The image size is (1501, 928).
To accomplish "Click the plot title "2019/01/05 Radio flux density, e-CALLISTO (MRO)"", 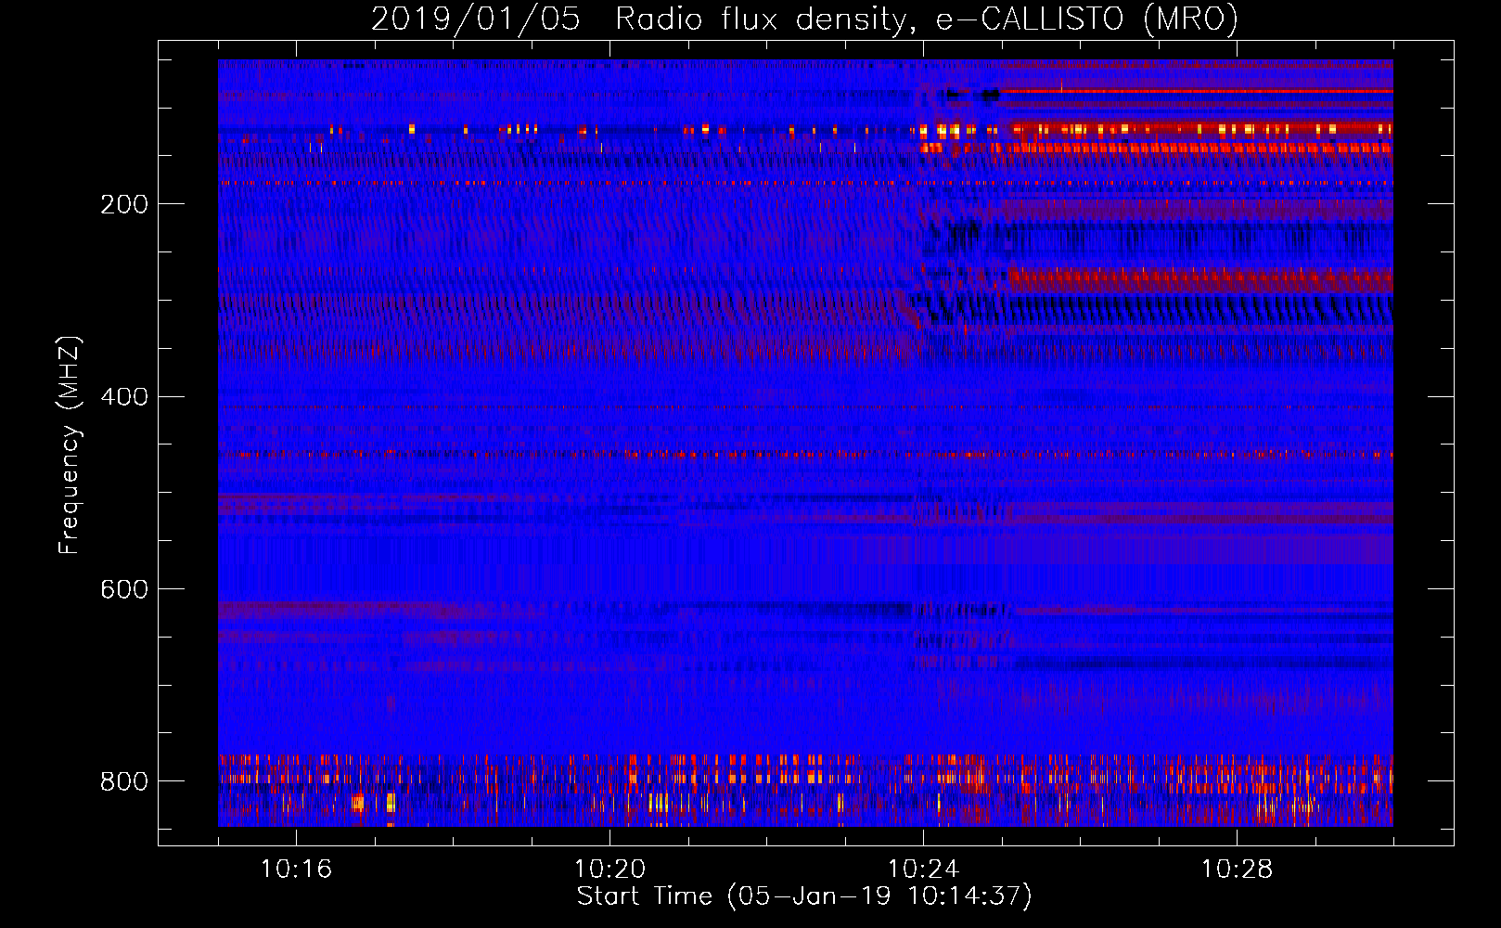I will (804, 19).
